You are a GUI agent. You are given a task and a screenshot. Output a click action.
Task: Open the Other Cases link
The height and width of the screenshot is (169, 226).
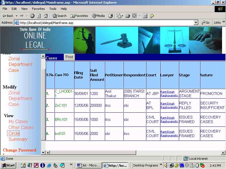point(21,127)
